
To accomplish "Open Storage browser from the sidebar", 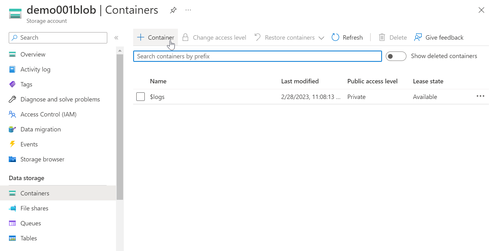I will point(42,159).
